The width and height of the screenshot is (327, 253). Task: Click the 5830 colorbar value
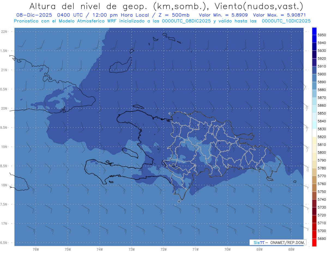322,129
